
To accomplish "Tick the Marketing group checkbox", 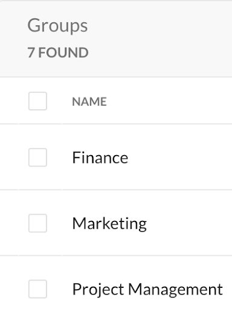I will pos(37,223).
